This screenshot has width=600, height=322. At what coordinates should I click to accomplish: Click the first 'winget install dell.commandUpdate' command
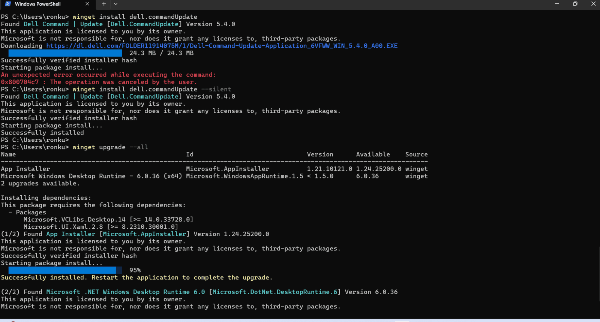(x=135, y=17)
